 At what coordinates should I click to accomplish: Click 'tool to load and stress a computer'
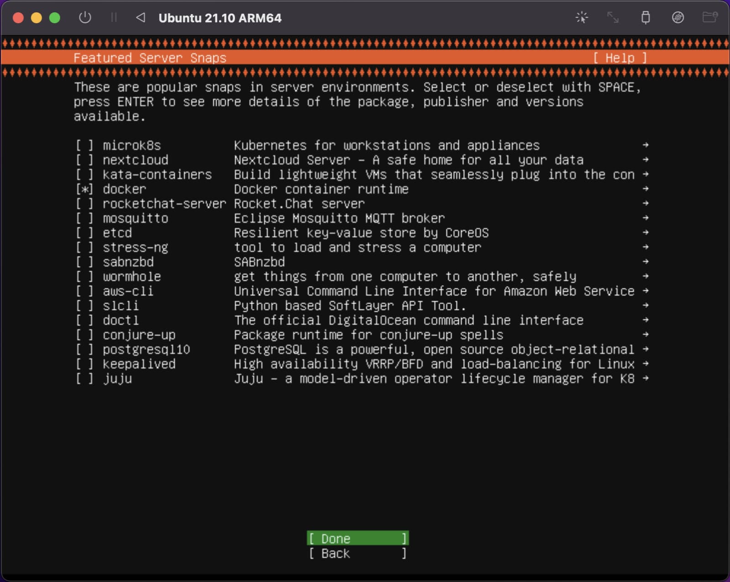click(x=358, y=248)
